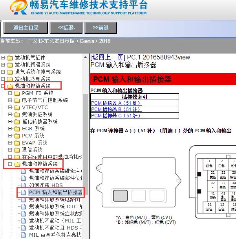The height and width of the screenshot is (239, 236).
Task: Expand the 发动机润滑系统 tree node
Action: click(3, 65)
